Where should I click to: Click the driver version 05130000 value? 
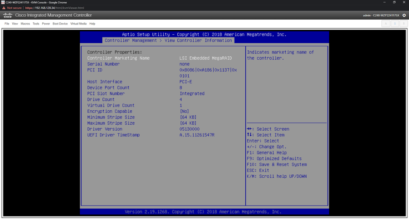190,129
